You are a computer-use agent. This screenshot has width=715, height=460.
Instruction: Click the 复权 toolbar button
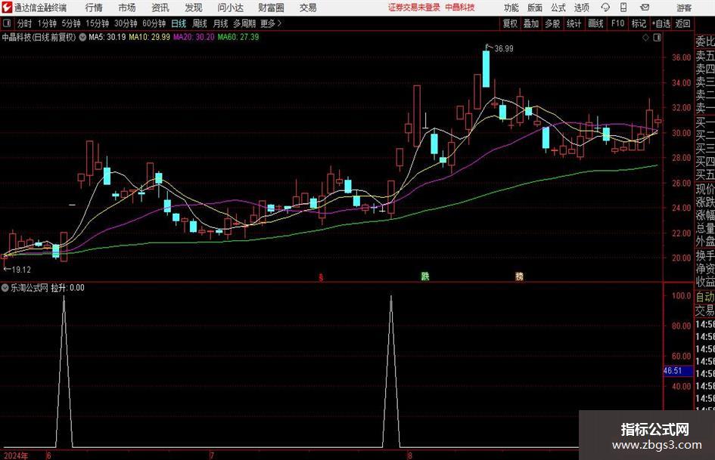(x=510, y=23)
